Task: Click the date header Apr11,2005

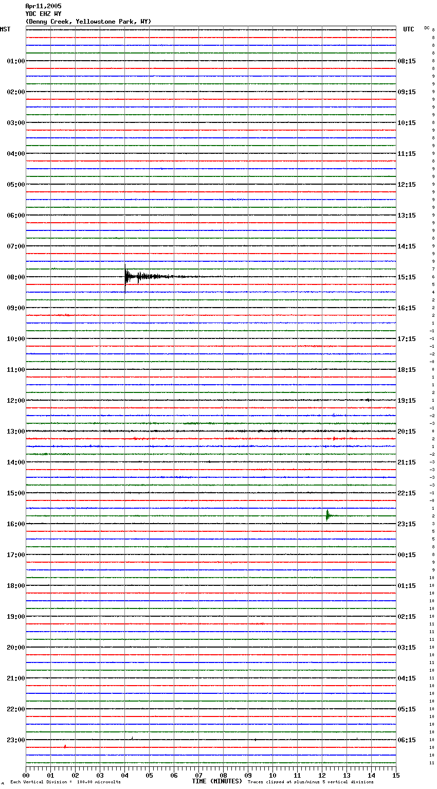Action: (x=43, y=6)
